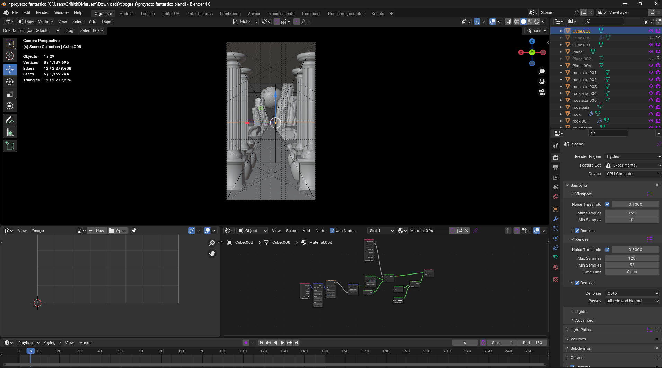The width and height of the screenshot is (662, 368).
Task: Expand the rock.001 tree item
Action: point(561,121)
